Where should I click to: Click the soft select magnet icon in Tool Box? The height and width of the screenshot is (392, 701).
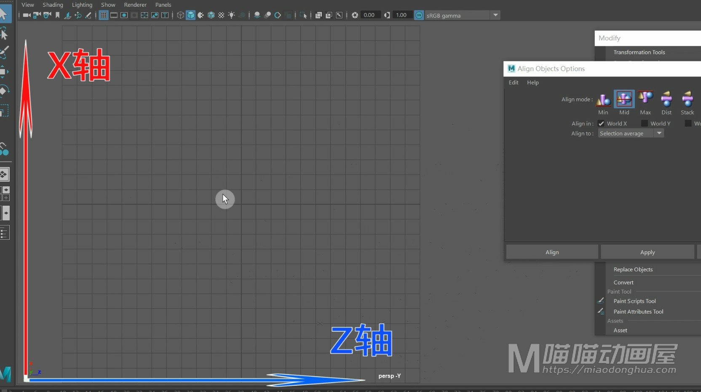coord(4,149)
